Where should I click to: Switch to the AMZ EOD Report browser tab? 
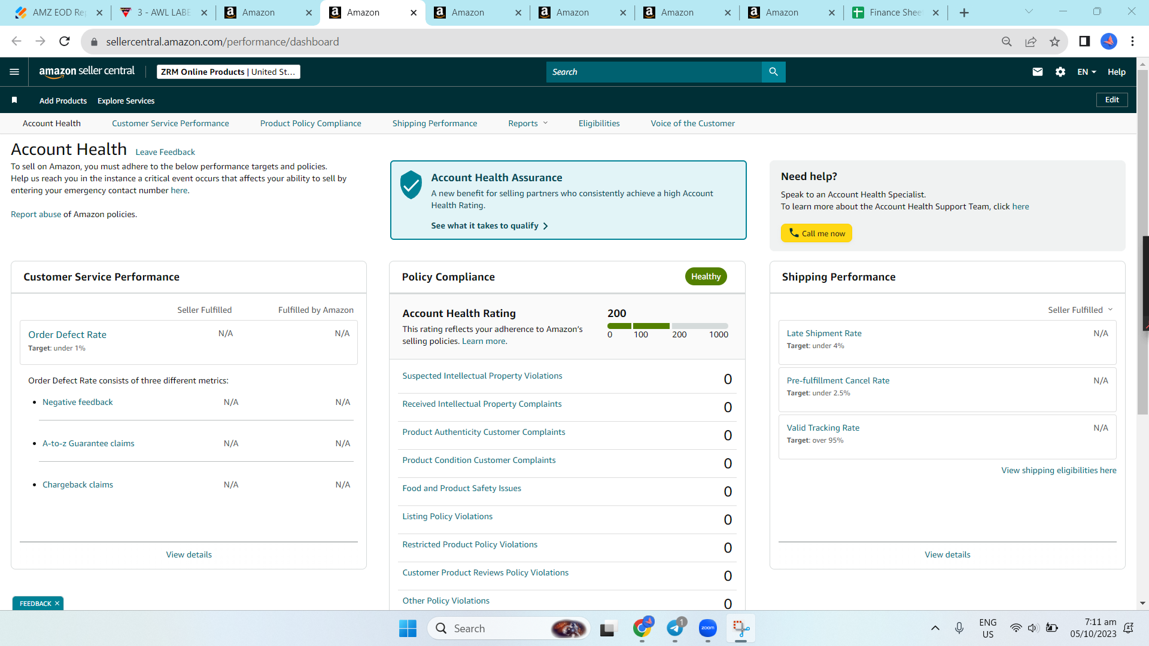pos(58,13)
